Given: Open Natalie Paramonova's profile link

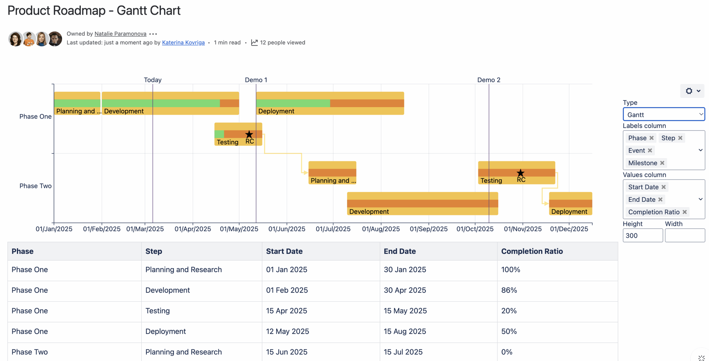Looking at the screenshot, I should 120,33.
